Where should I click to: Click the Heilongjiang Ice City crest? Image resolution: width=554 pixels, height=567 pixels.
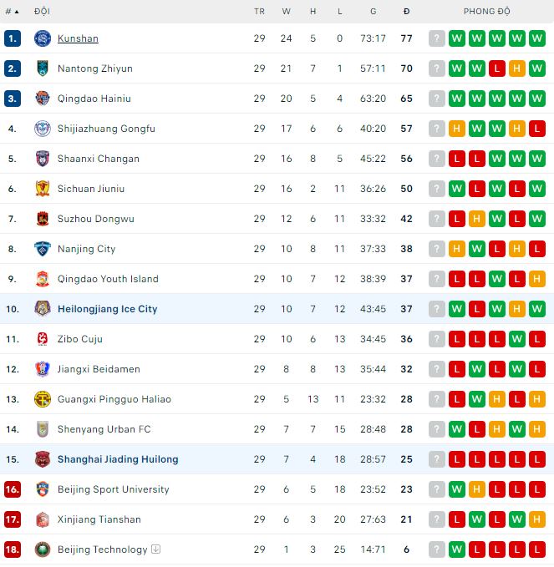pyautogui.click(x=43, y=309)
